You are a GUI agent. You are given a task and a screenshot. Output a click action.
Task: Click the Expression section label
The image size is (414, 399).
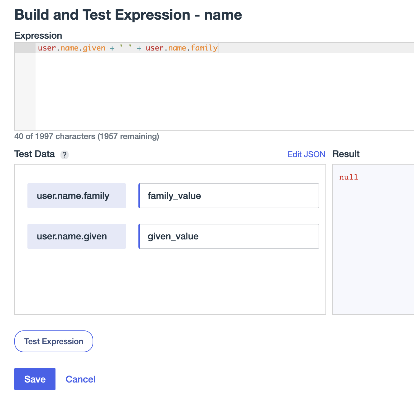(38, 36)
